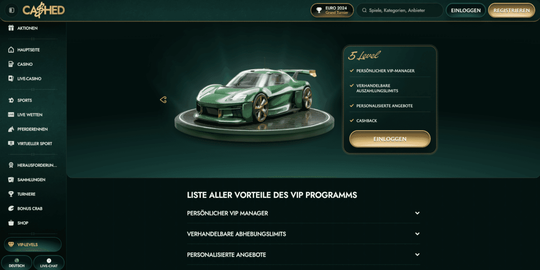The height and width of the screenshot is (270, 540).
Task: Expand Personalisierte Angebote section
Action: tap(303, 255)
